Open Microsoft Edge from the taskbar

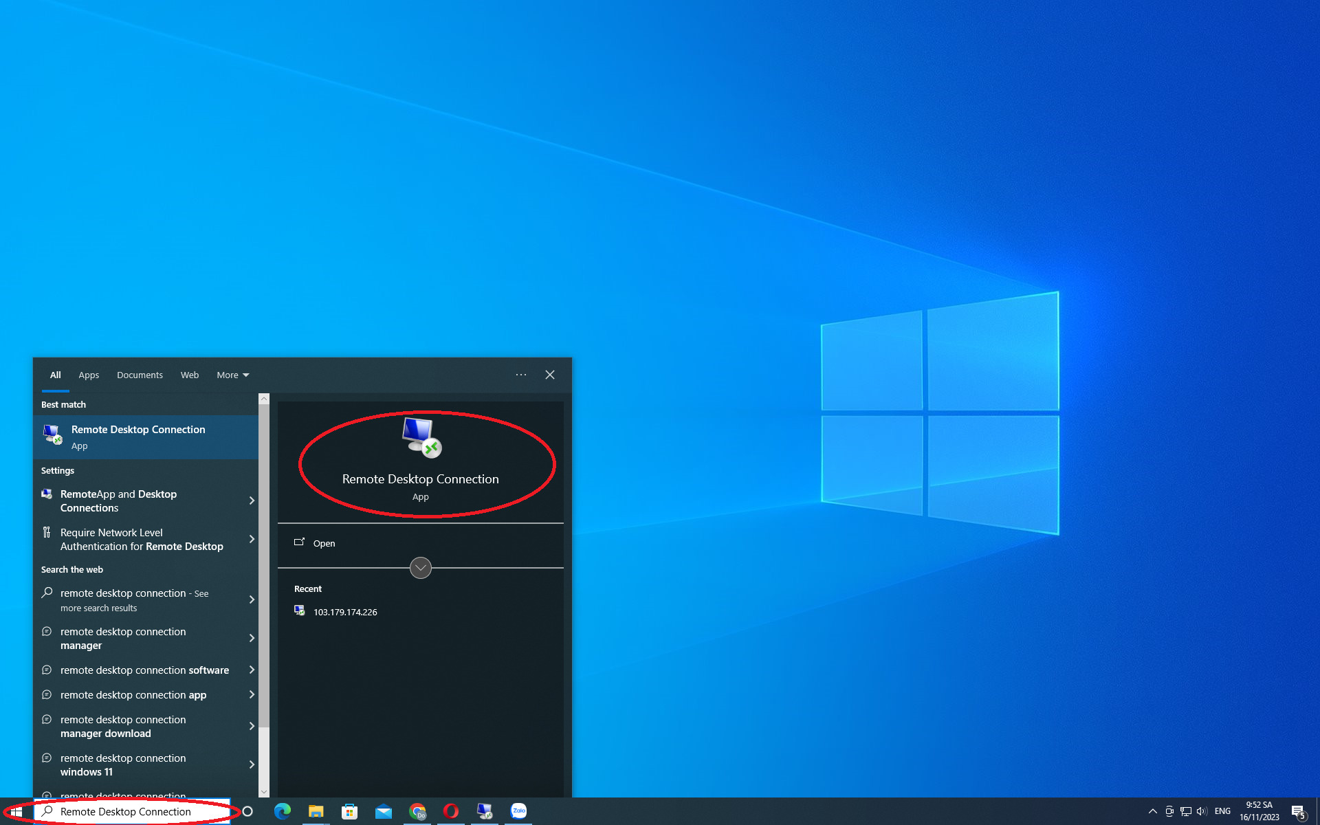click(282, 811)
